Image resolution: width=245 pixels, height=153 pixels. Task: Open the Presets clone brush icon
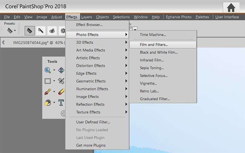click(x=10, y=31)
